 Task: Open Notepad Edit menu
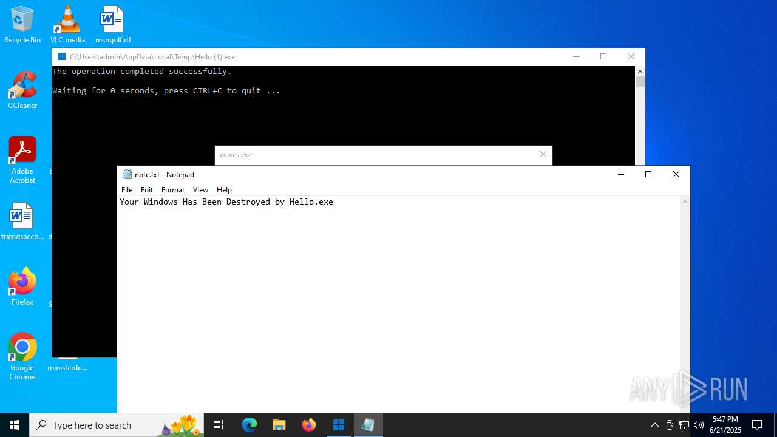[147, 190]
